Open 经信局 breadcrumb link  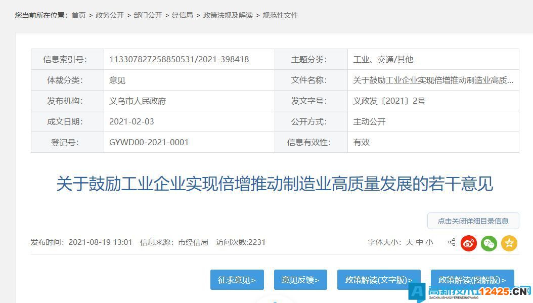coord(182,15)
